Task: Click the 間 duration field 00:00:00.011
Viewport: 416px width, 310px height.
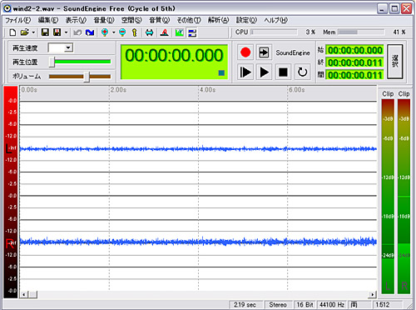Action: click(354, 75)
